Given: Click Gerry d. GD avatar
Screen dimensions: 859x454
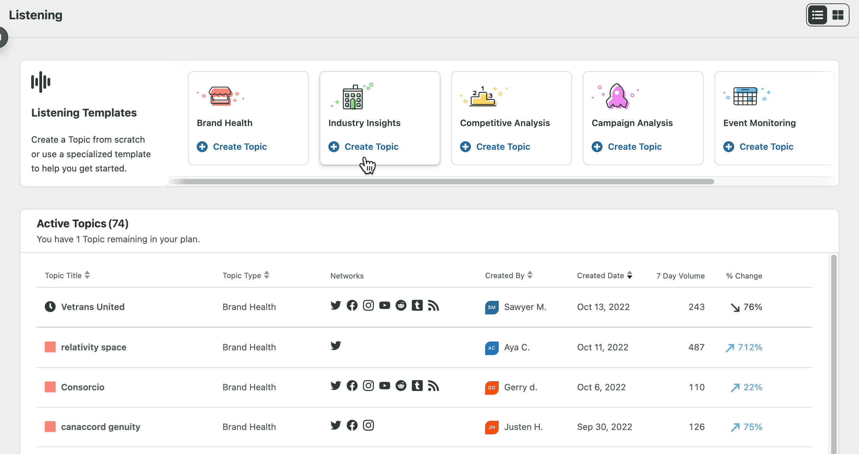Looking at the screenshot, I should click(x=492, y=388).
